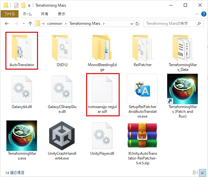The width and height of the screenshot is (208, 177).
Task: Select the D3D12 folder icon
Action: pyautogui.click(x=62, y=48)
